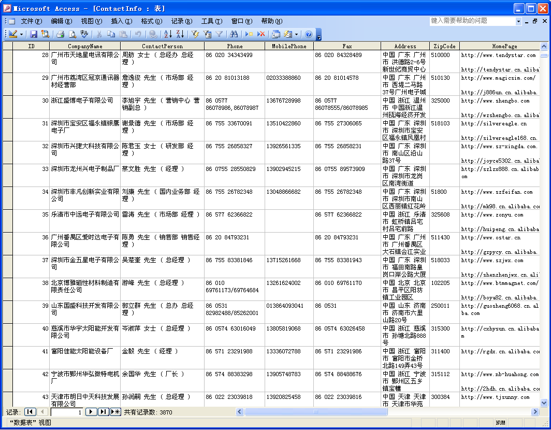Expand the new object dropdown arrow
The height and width of the screenshot is (430, 551).
(x=296, y=35)
